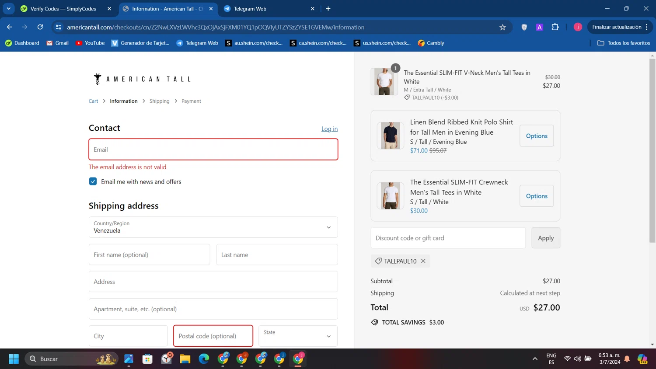
Task: Open the Todos los favoritos folder
Action: 624,43
